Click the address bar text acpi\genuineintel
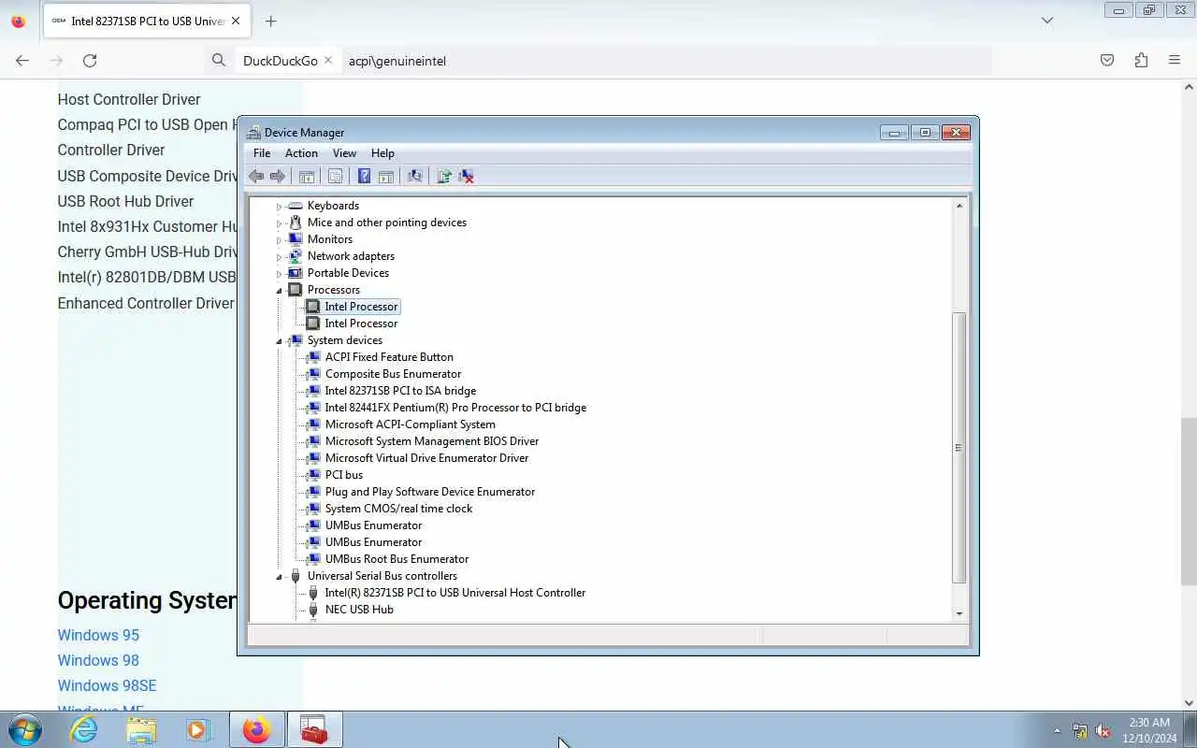Viewport: 1197px width, 748px height. [397, 61]
